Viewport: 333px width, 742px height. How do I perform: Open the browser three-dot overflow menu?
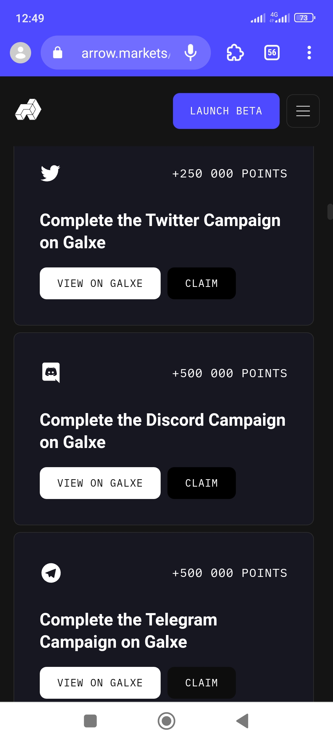click(x=309, y=53)
